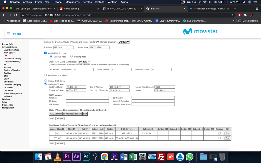Viewport: 261px width, 163px height.
Task: Uncheck Enable IGMP Snooping checkbox
Action: (46, 53)
